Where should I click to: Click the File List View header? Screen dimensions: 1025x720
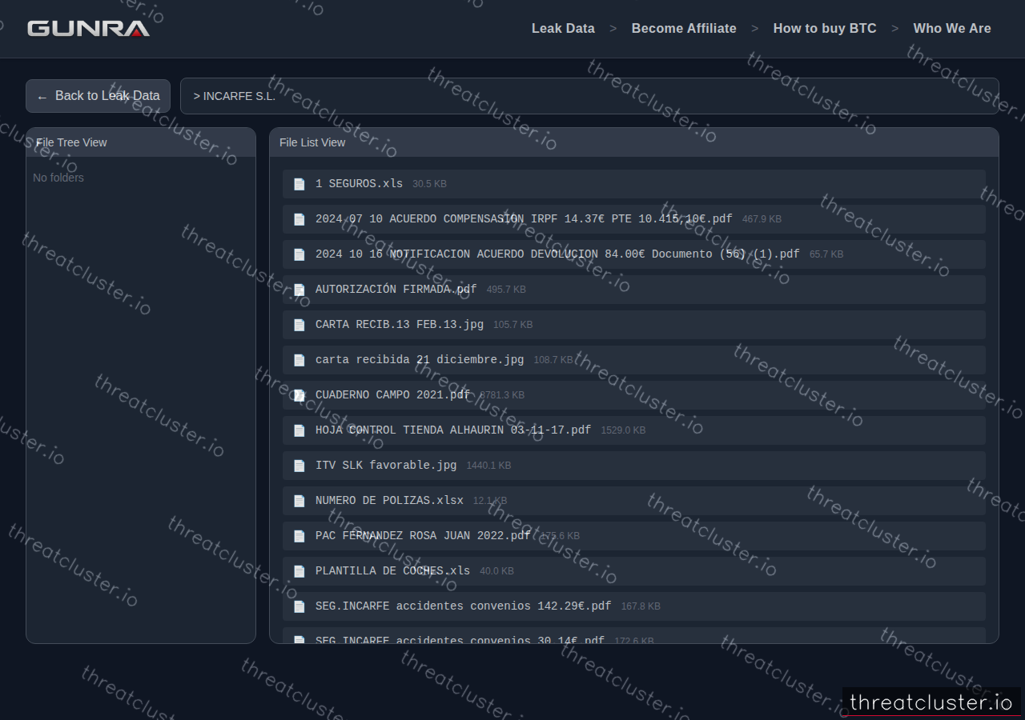pos(634,142)
